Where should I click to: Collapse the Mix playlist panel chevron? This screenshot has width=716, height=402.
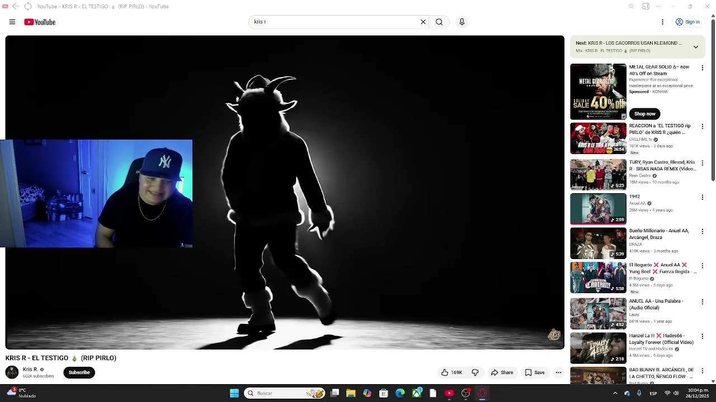click(695, 47)
